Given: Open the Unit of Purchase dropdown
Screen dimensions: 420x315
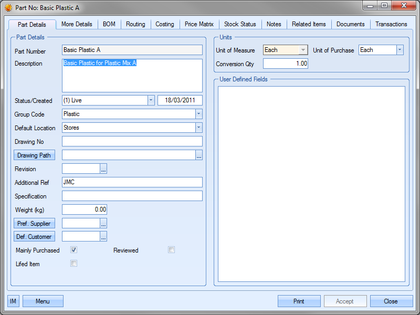Looking at the screenshot, I should [x=400, y=50].
